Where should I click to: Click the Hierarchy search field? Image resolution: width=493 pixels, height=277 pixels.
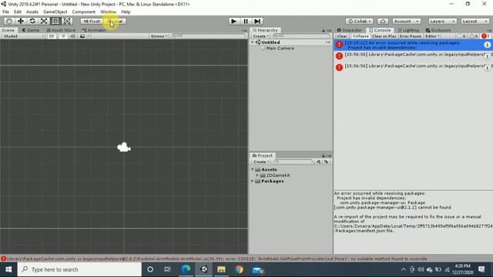coord(301,36)
